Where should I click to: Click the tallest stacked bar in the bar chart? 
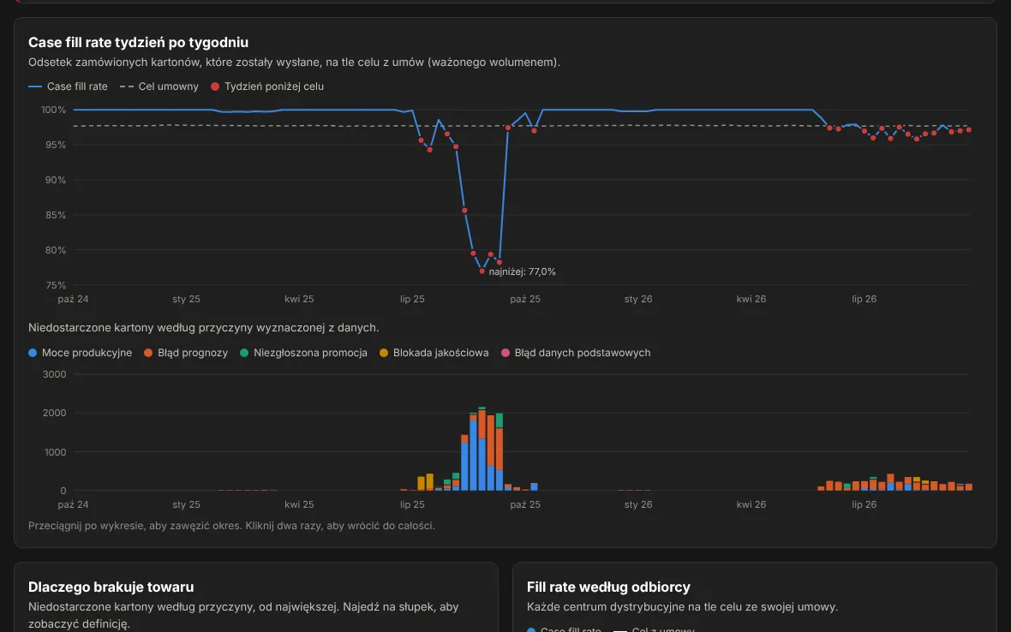pos(482,449)
